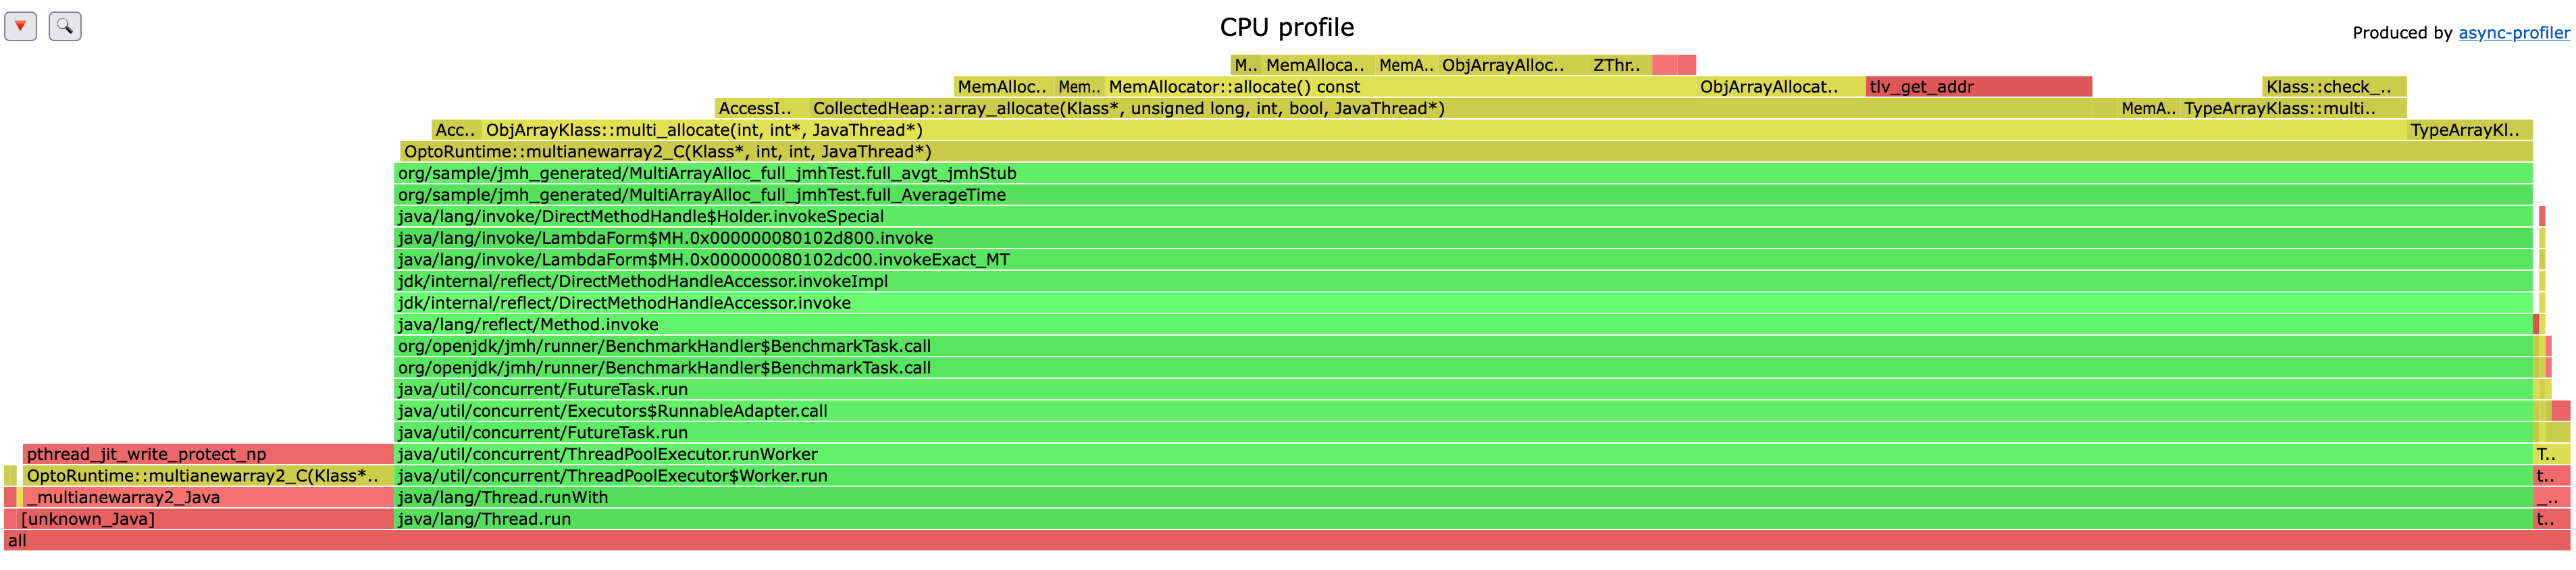The width and height of the screenshot is (2576, 570).
Task: Click the _multianewarray2_Java frame
Action: pos(208,498)
